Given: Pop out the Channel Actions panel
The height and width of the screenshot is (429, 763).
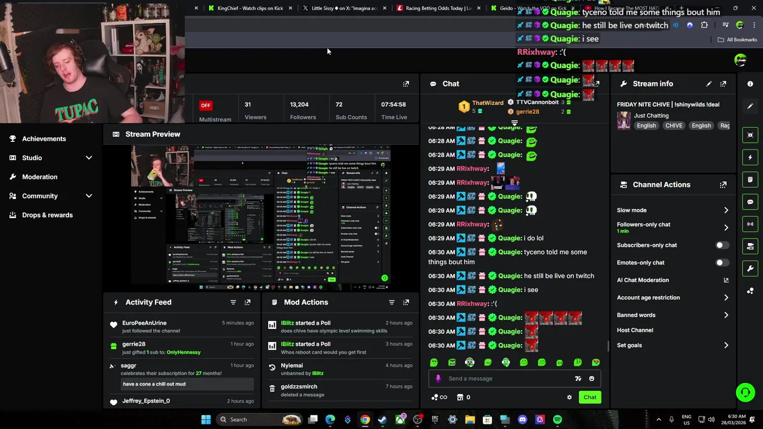Looking at the screenshot, I should pyautogui.click(x=723, y=185).
